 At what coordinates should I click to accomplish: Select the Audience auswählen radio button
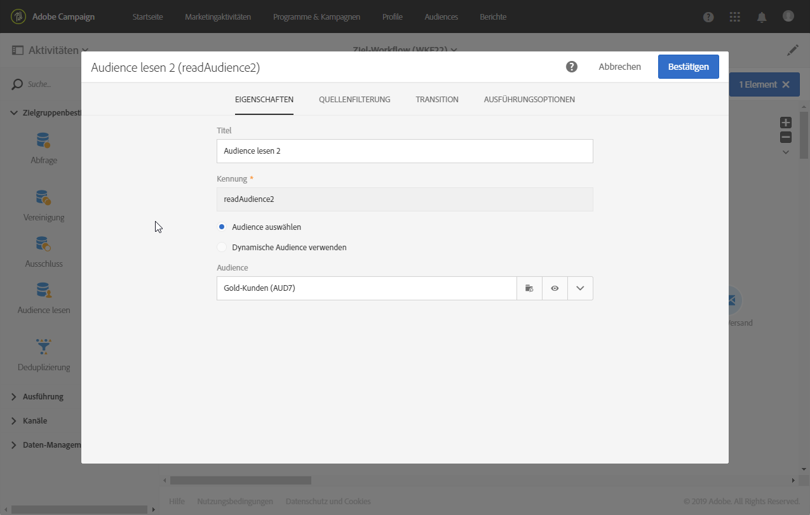click(x=222, y=227)
